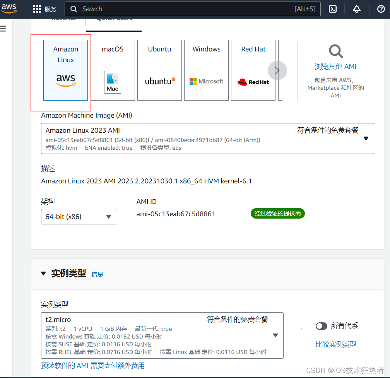Collapse the 实例类型 section triangle
390x378 pixels.
[43, 274]
